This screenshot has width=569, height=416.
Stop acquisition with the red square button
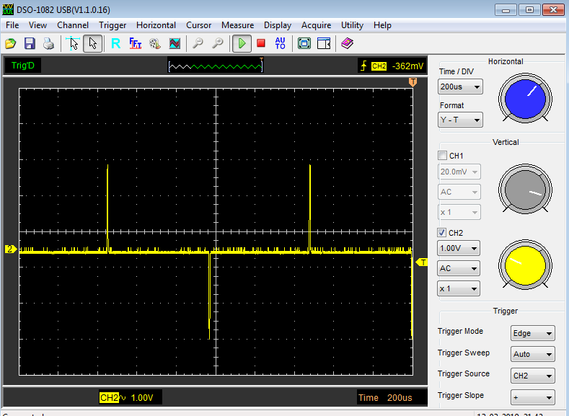261,43
